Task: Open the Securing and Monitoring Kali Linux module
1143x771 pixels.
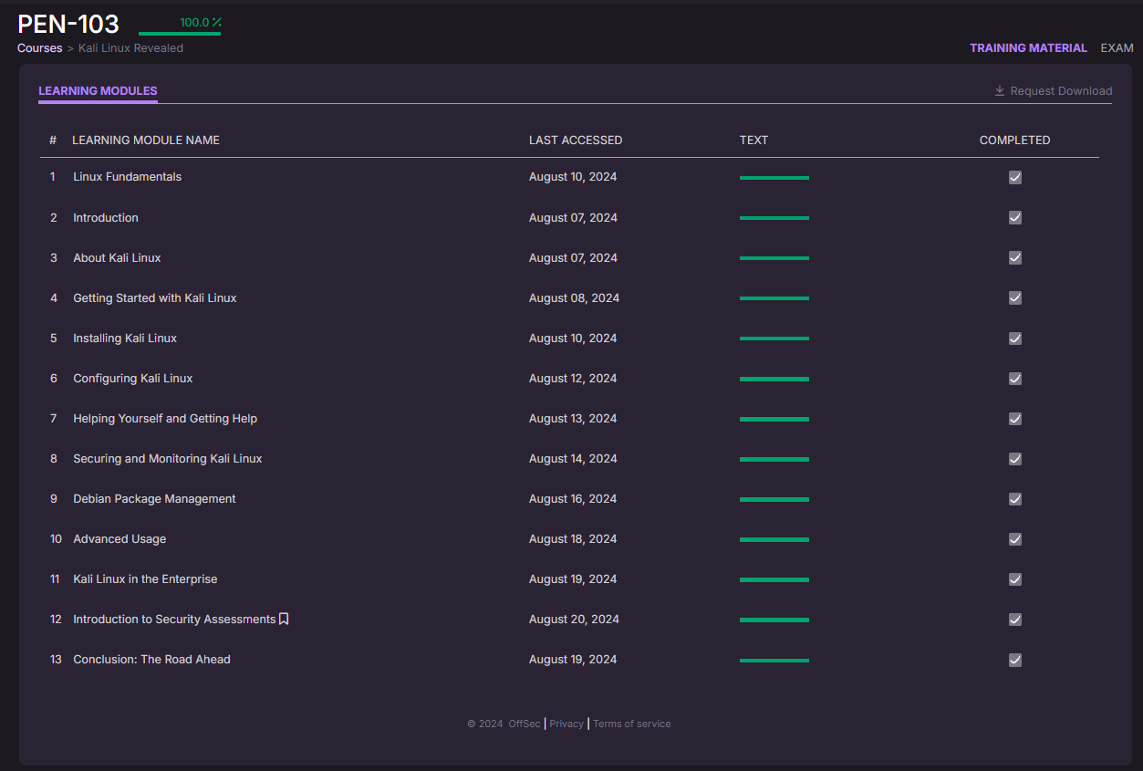Action: [168, 459]
